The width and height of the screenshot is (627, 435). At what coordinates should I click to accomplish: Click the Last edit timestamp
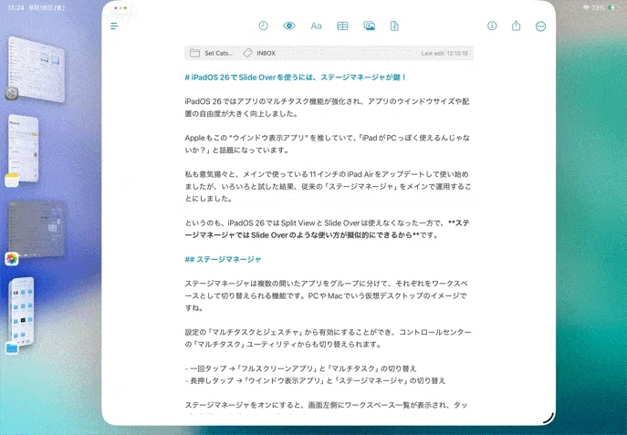click(444, 53)
